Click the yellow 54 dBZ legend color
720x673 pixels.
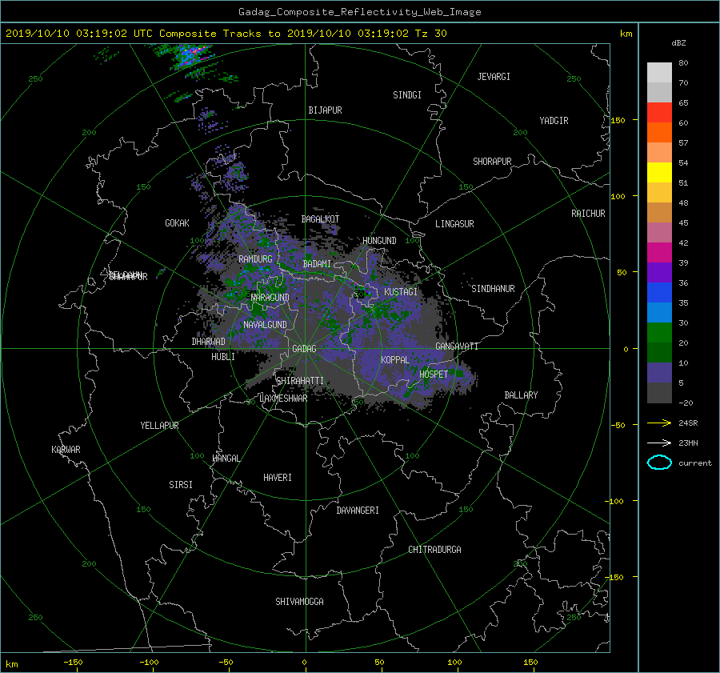659,172
